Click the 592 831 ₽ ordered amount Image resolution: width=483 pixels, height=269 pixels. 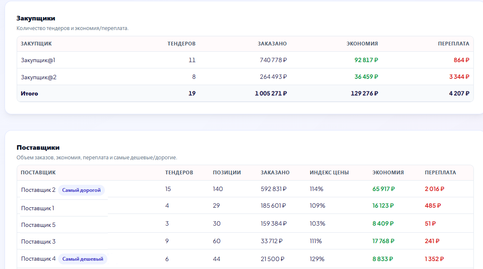[x=273, y=189]
